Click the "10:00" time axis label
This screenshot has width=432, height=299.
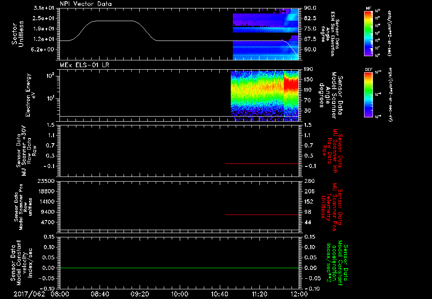coord(180,294)
